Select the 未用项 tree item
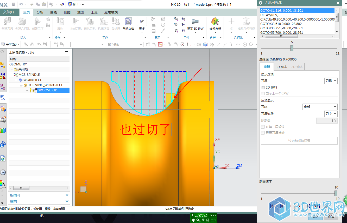This screenshot has height=223, width=347. 23,70
